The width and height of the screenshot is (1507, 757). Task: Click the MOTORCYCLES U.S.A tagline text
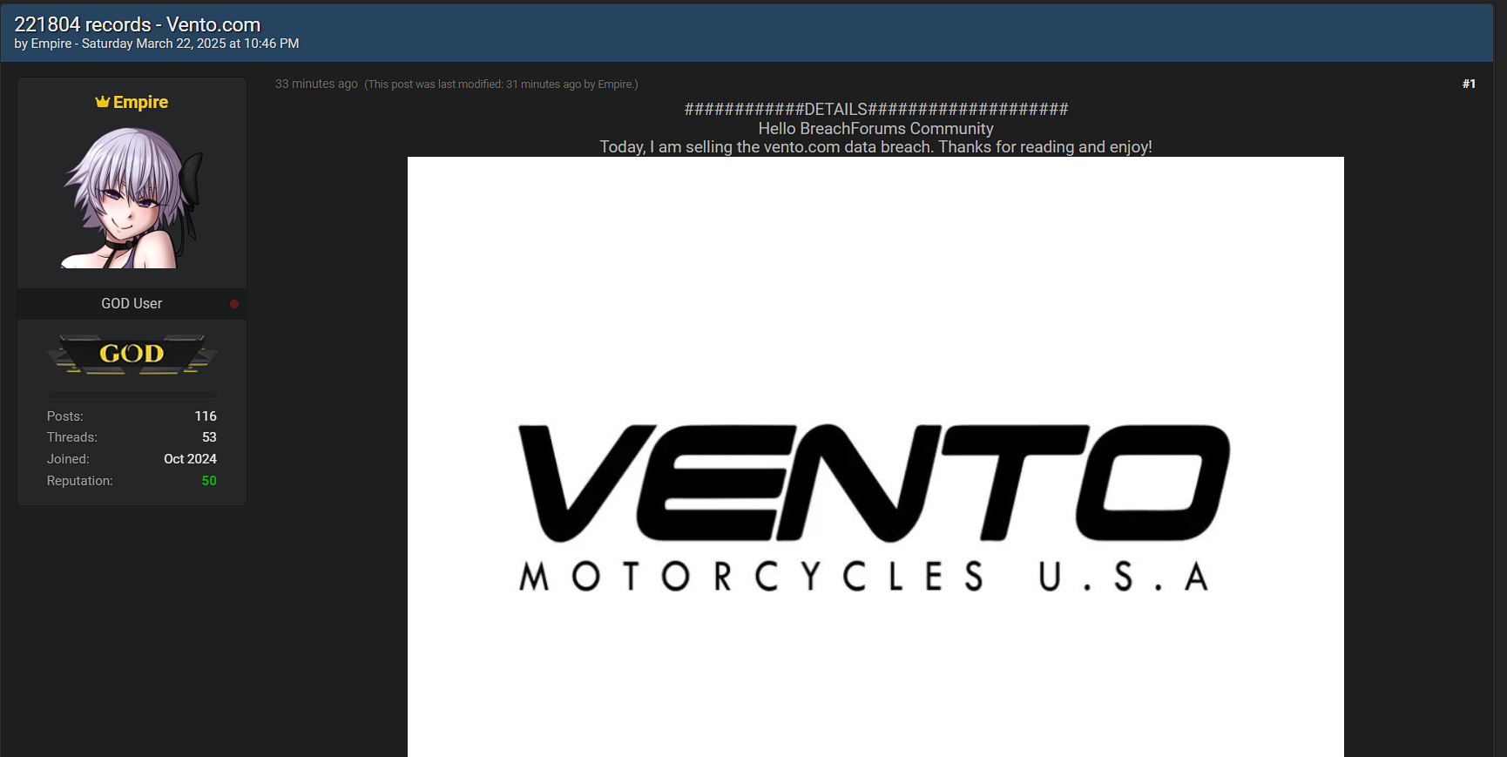click(x=863, y=577)
